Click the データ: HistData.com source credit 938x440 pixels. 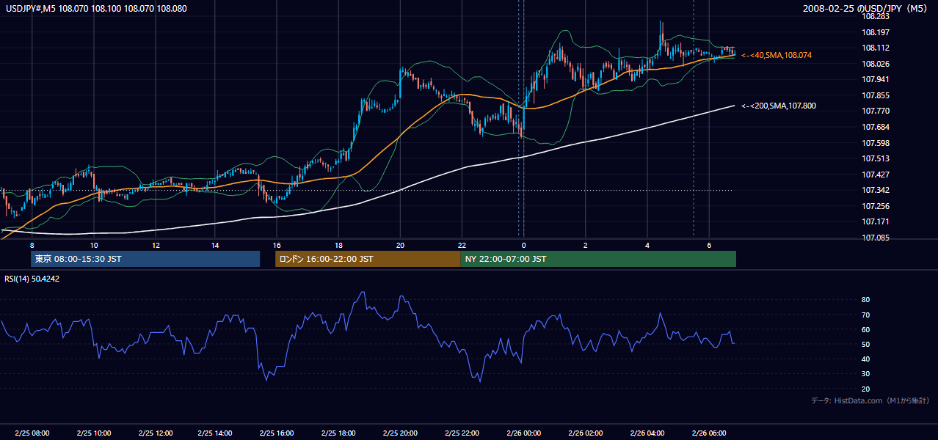pyautogui.click(x=870, y=400)
